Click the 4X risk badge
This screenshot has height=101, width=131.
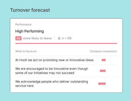tap(18, 38)
